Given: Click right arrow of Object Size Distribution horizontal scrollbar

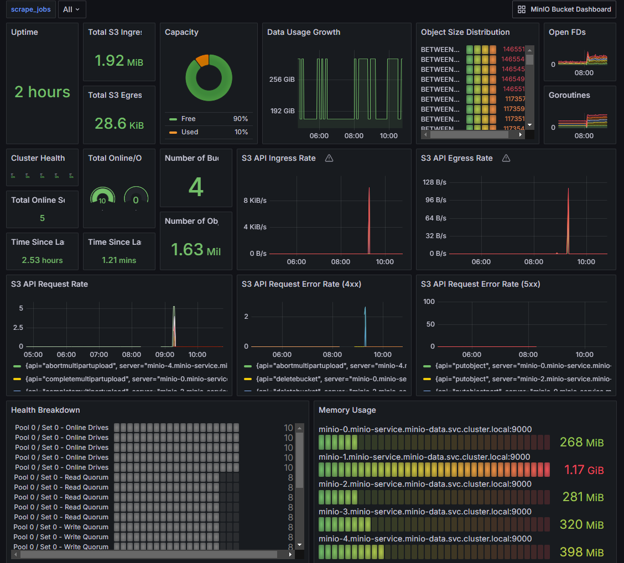Looking at the screenshot, I should [x=520, y=135].
